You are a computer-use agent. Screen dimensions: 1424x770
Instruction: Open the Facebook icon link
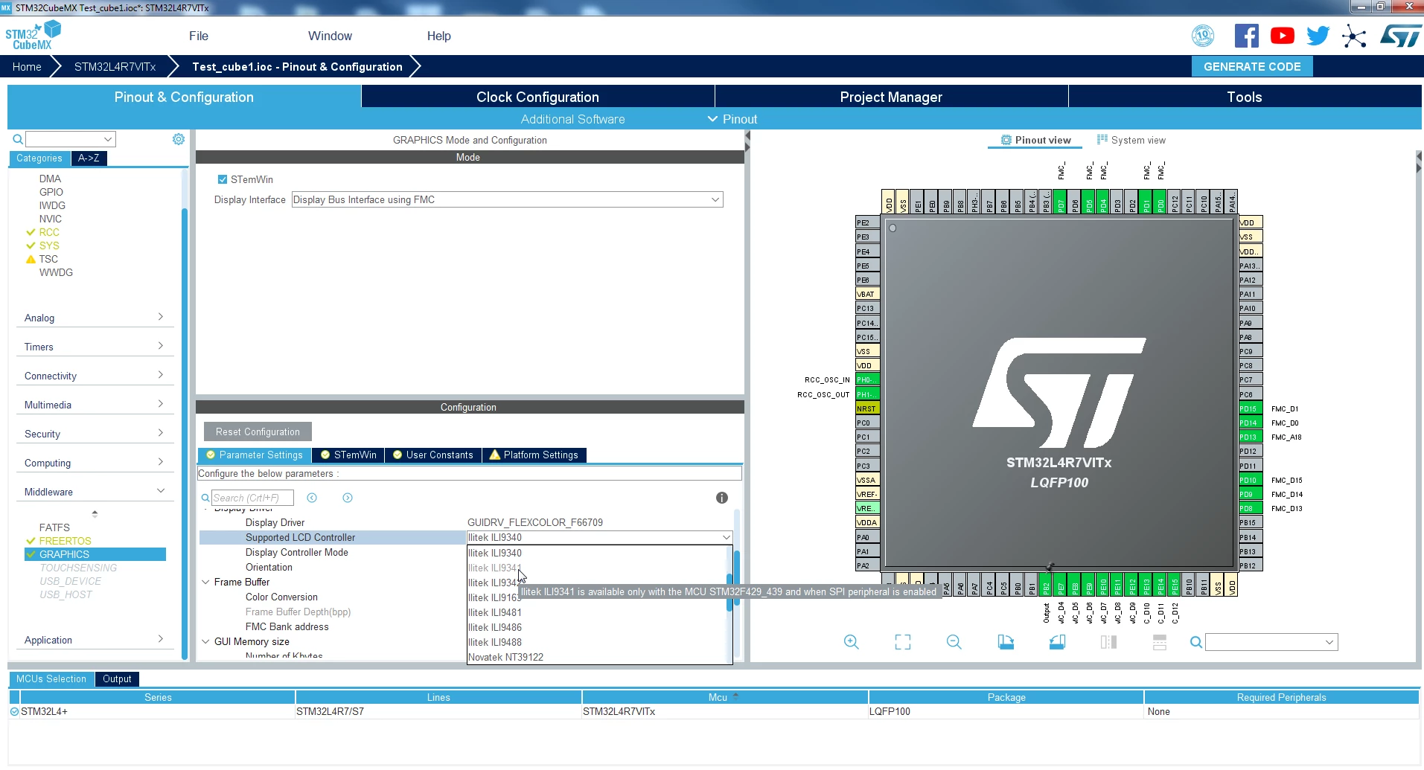(1247, 36)
